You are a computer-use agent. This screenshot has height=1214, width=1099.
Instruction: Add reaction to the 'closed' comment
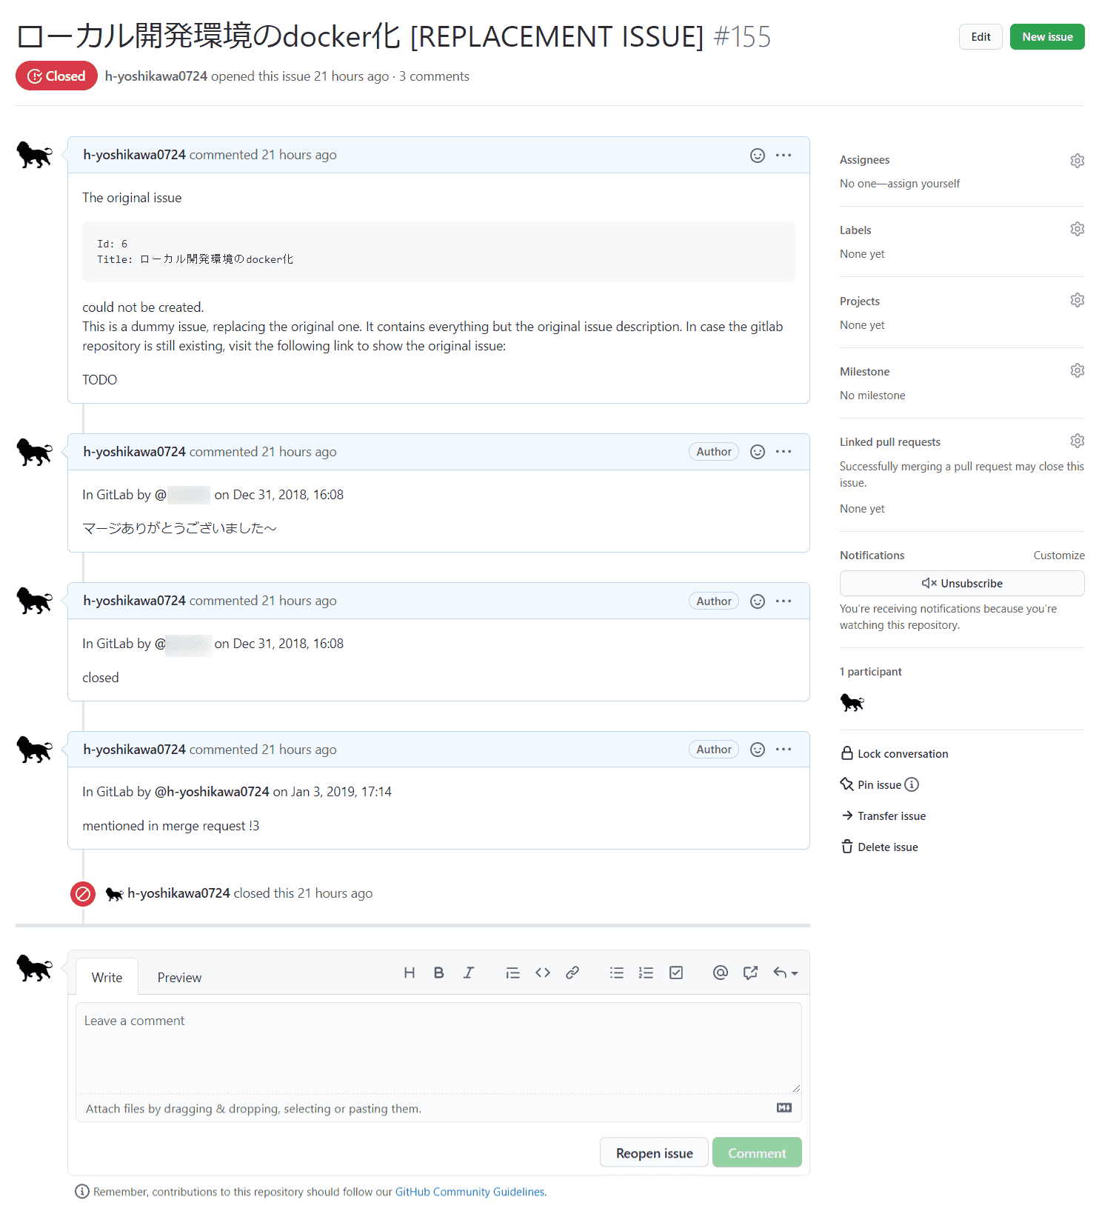(x=757, y=601)
